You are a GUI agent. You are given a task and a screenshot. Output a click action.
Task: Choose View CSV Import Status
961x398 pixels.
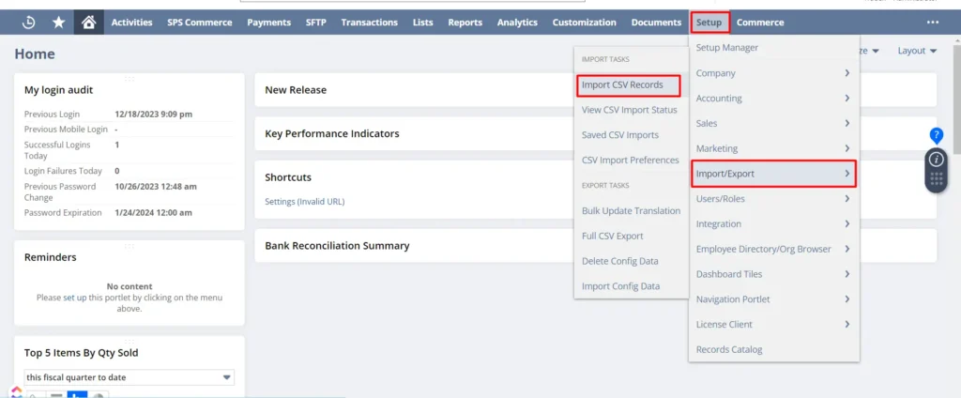tap(630, 110)
